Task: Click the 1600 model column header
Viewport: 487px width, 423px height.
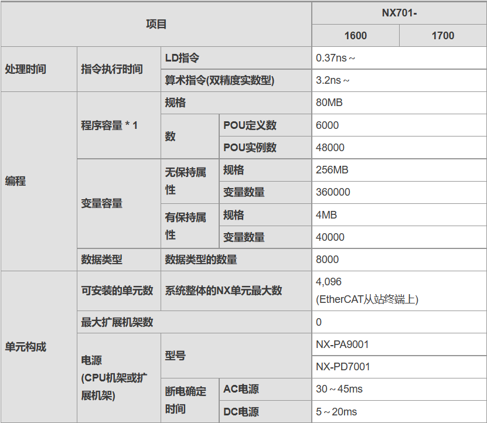Action: (355, 36)
